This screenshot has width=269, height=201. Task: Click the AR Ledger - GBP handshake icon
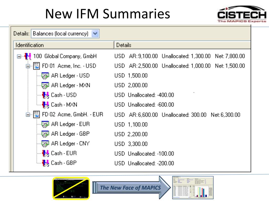[45, 134]
